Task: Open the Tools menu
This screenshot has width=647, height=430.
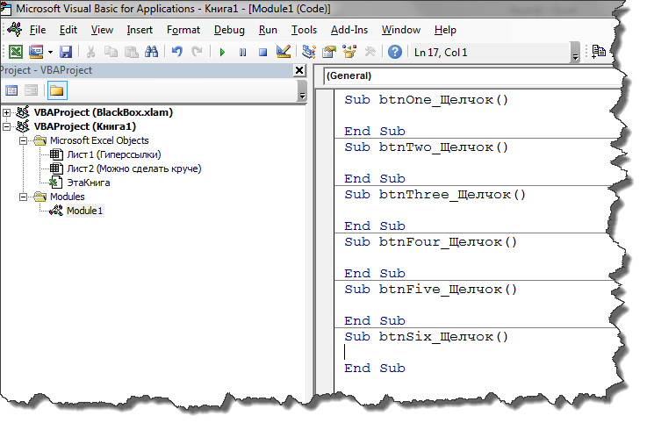Action: (x=304, y=30)
